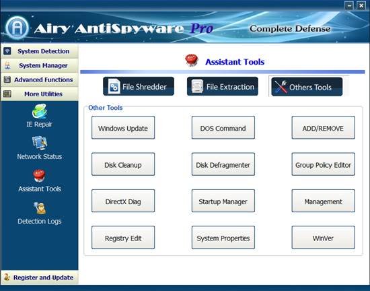
Task: Switch to System Manager section
Action: click(40, 65)
